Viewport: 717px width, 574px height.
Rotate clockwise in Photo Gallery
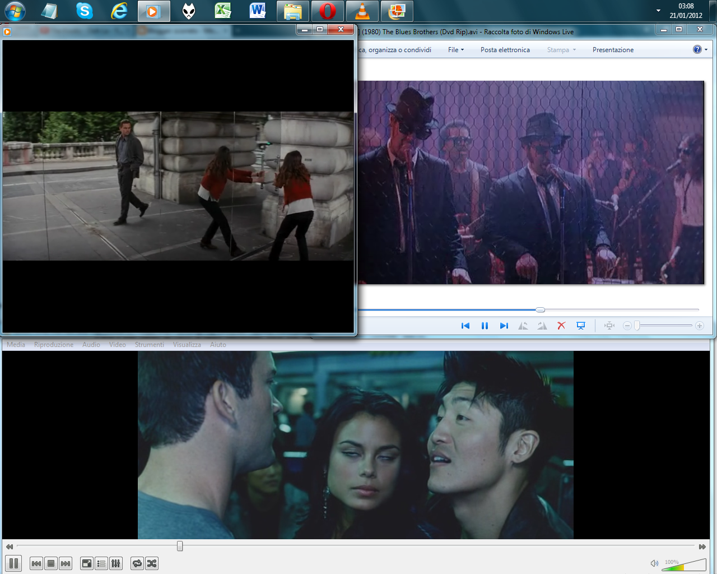pos(542,326)
